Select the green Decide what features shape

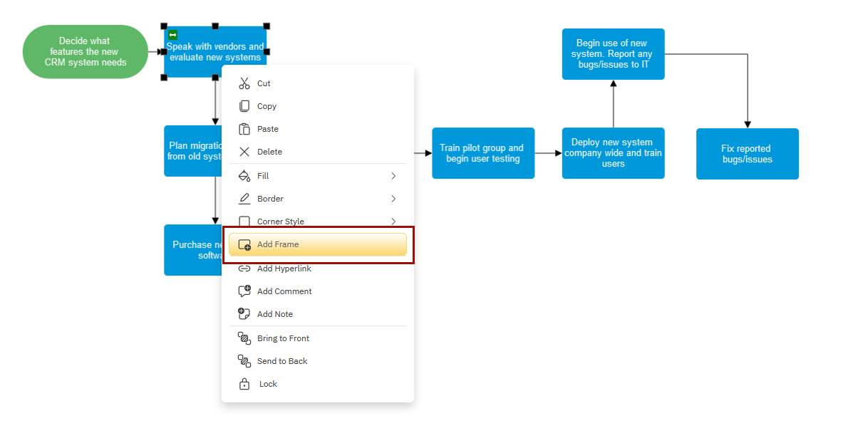[85, 52]
